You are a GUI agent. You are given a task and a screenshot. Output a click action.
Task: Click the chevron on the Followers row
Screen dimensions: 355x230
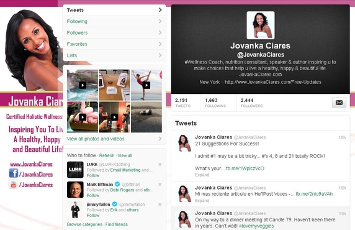[x=160, y=32]
